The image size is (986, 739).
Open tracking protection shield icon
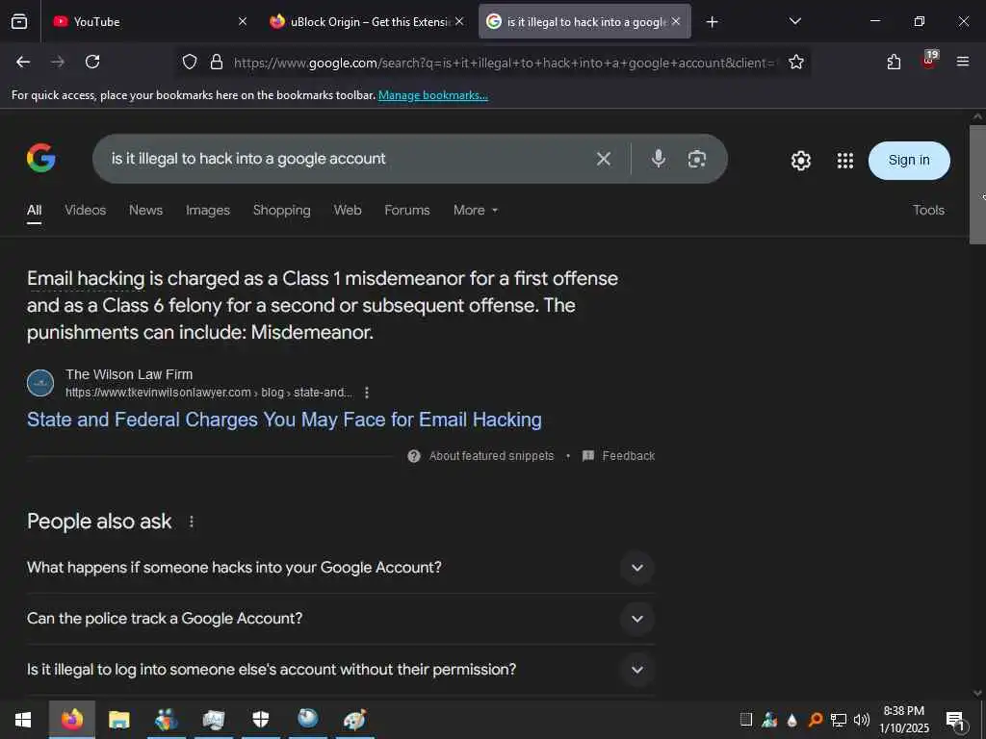click(190, 62)
